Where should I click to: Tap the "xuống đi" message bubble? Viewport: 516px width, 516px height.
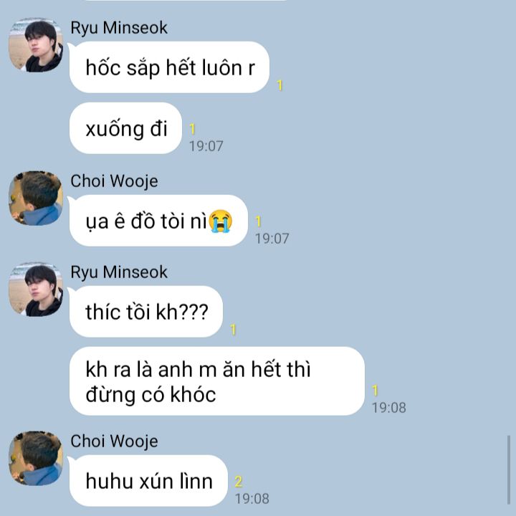point(125,128)
